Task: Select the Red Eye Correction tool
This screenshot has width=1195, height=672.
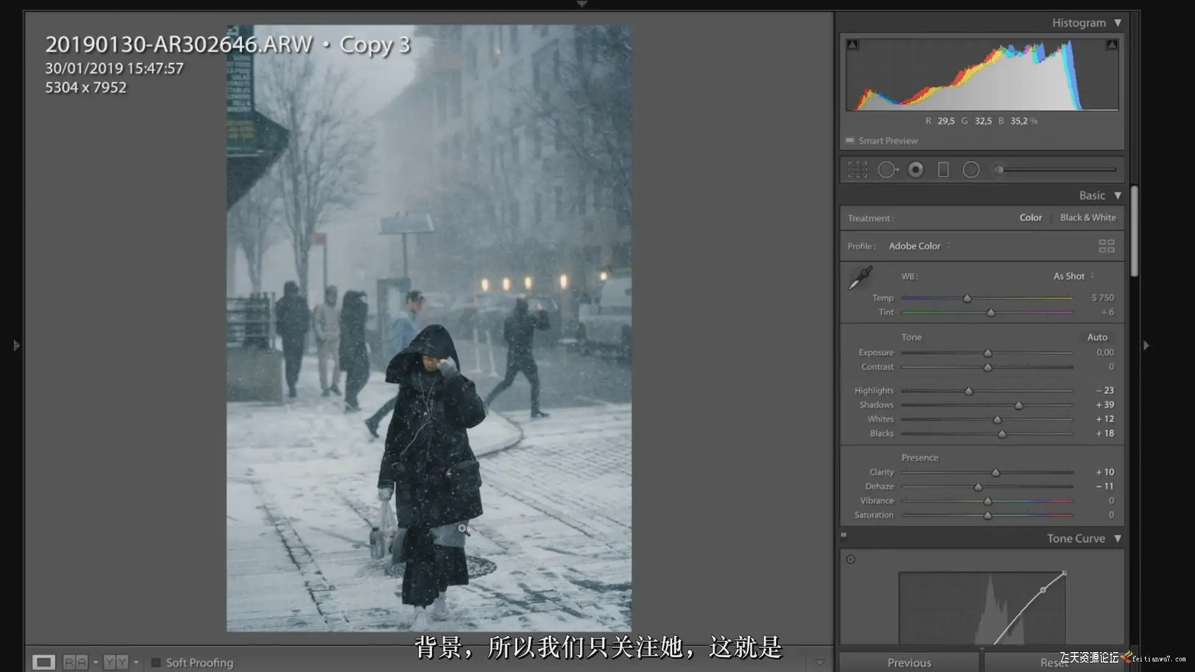Action: pos(916,170)
